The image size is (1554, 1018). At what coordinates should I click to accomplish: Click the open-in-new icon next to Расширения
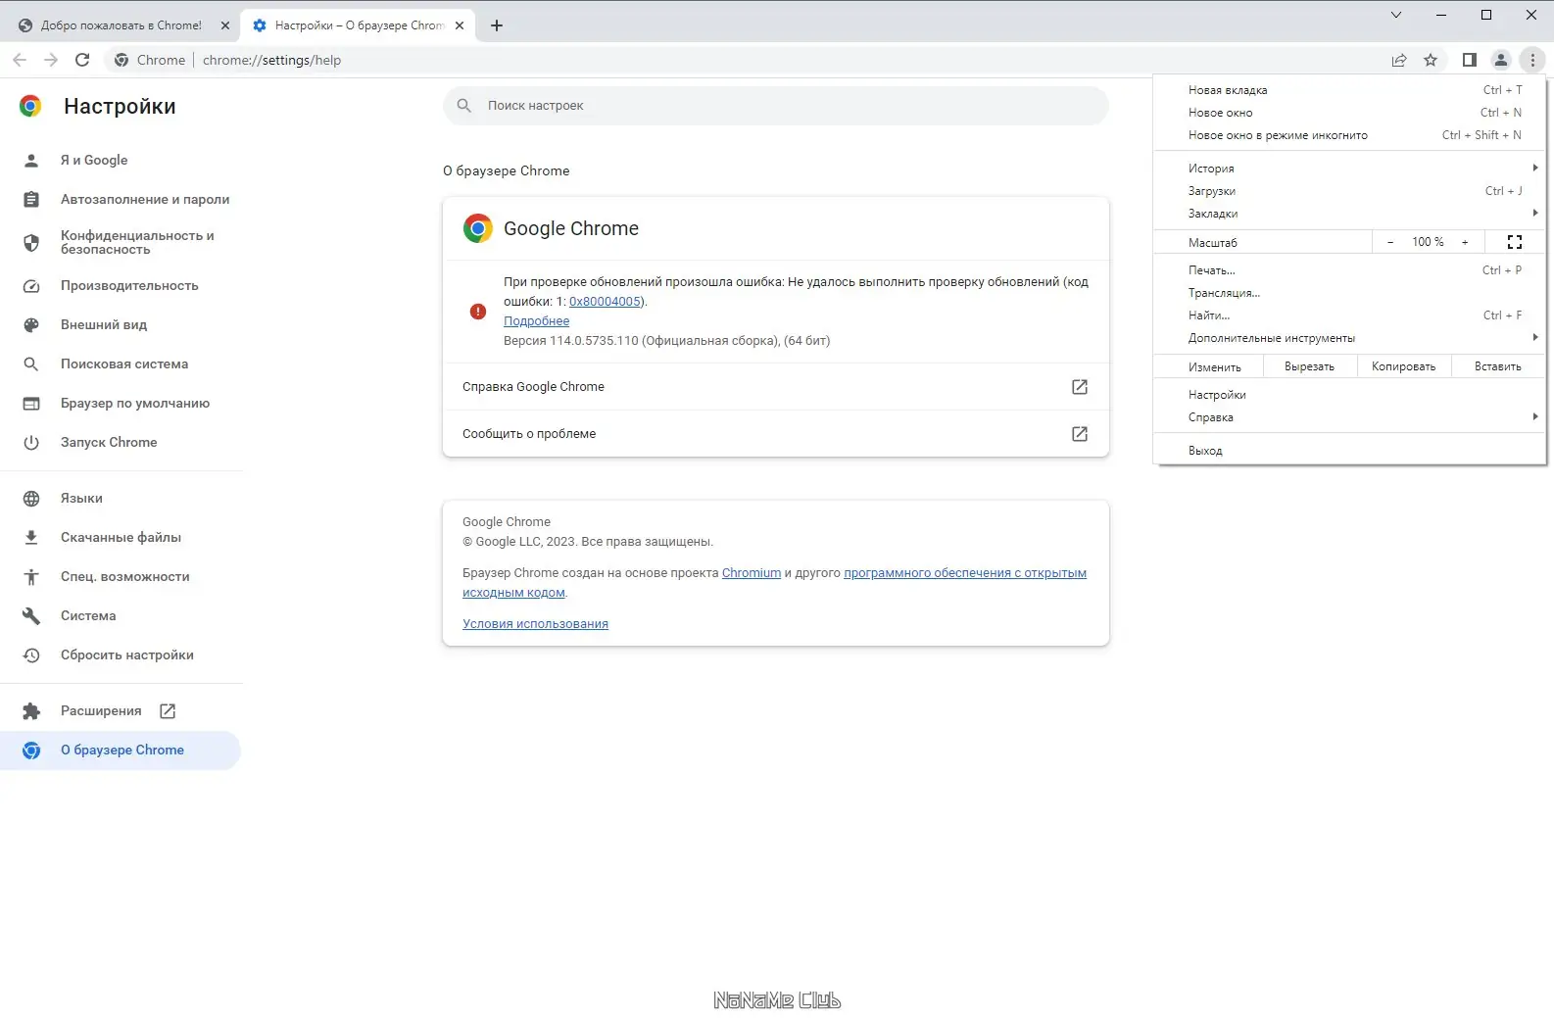pos(168,711)
